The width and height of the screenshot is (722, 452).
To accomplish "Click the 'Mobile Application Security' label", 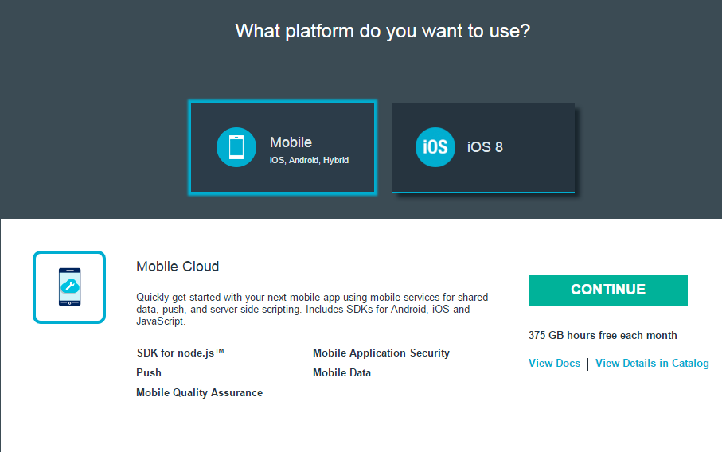I will click(381, 353).
